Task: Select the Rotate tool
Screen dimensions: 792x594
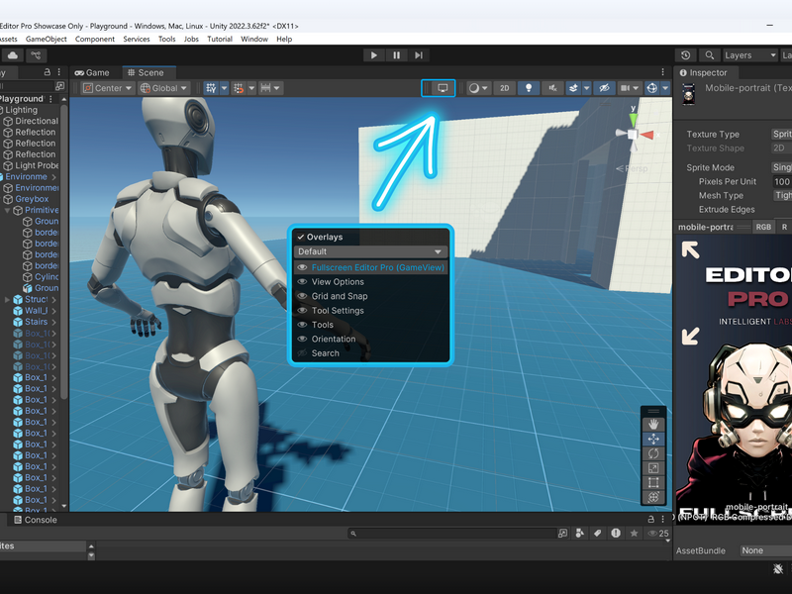Action: coord(653,453)
